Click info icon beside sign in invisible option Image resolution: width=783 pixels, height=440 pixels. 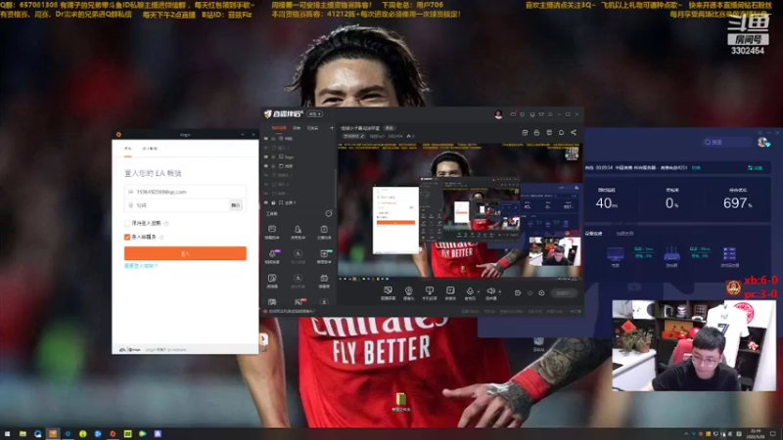coord(161,237)
